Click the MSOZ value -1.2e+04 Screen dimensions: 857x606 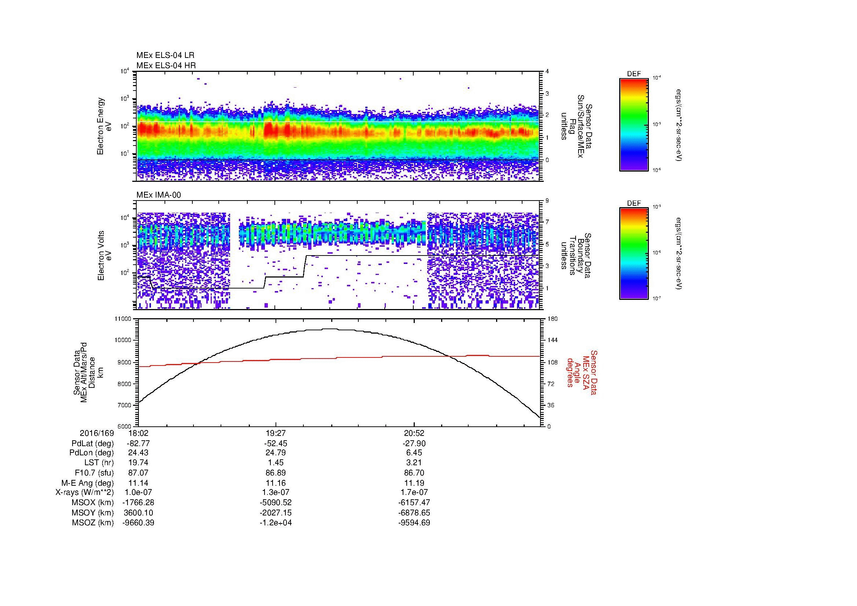click(x=276, y=523)
